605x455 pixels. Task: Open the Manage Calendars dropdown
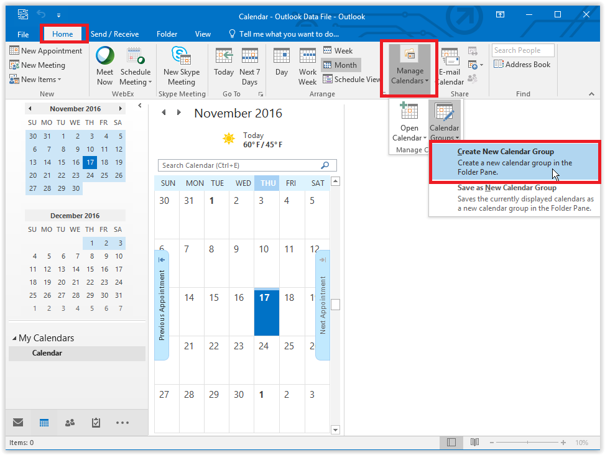point(409,68)
